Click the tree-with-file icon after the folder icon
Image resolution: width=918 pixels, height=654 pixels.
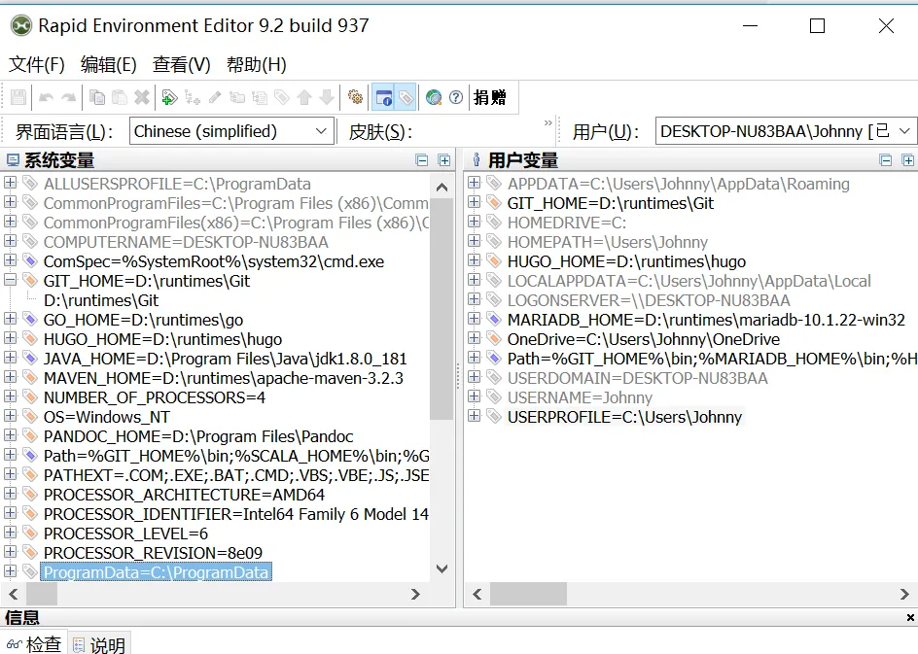pos(260,97)
